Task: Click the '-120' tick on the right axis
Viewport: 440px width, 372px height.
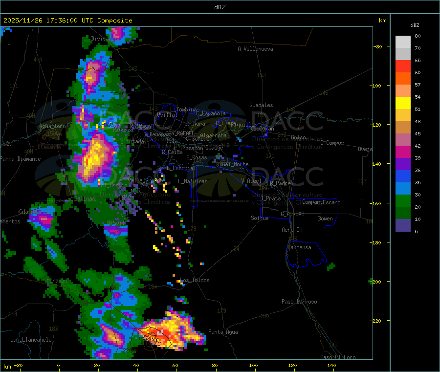Action: [x=376, y=125]
